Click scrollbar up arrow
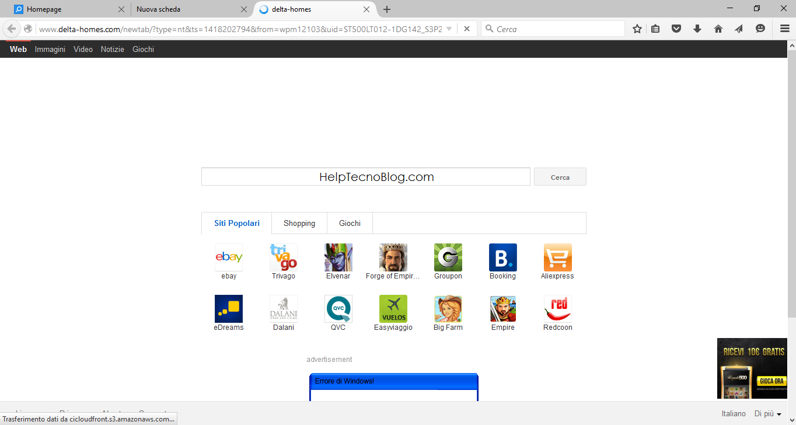 (x=791, y=45)
